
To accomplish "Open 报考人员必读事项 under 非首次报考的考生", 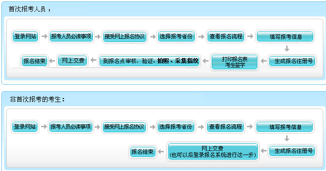I will pos(71,127).
